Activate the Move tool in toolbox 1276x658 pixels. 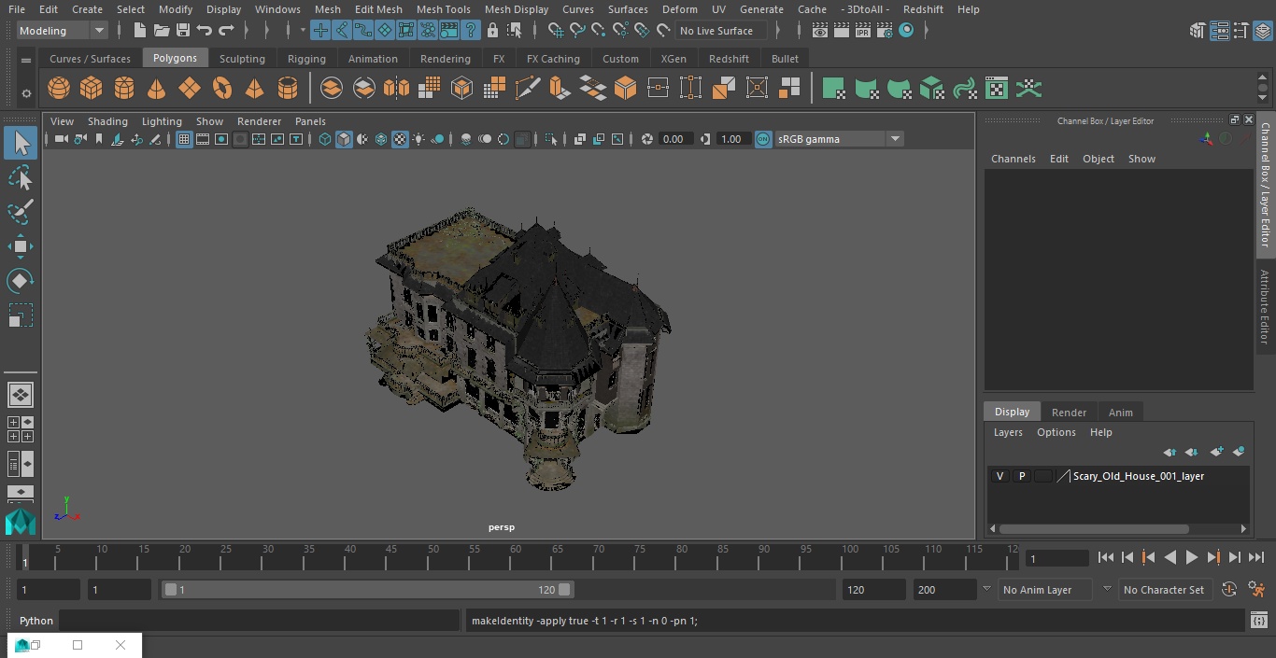pyautogui.click(x=21, y=246)
